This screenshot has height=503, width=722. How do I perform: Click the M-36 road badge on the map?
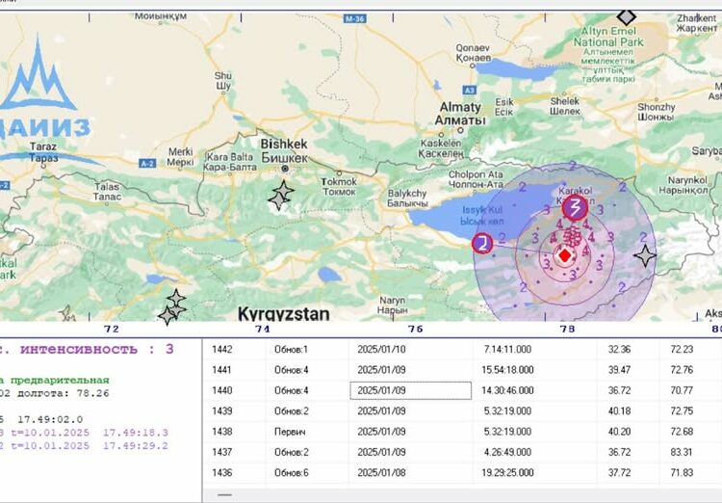[x=358, y=16]
